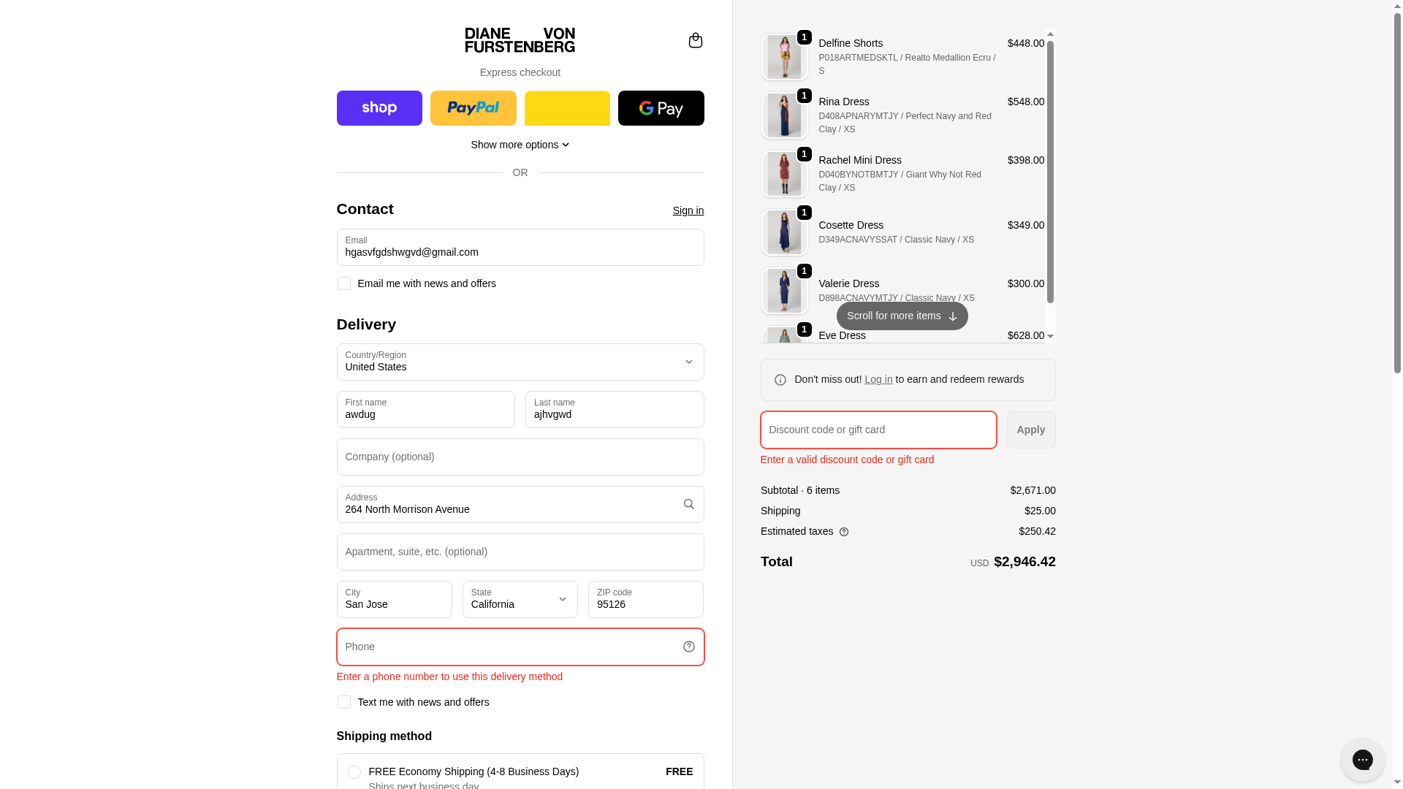Image resolution: width=1403 pixels, height=789 pixels.
Task: Click the estimated taxes info icon
Action: coord(844,532)
